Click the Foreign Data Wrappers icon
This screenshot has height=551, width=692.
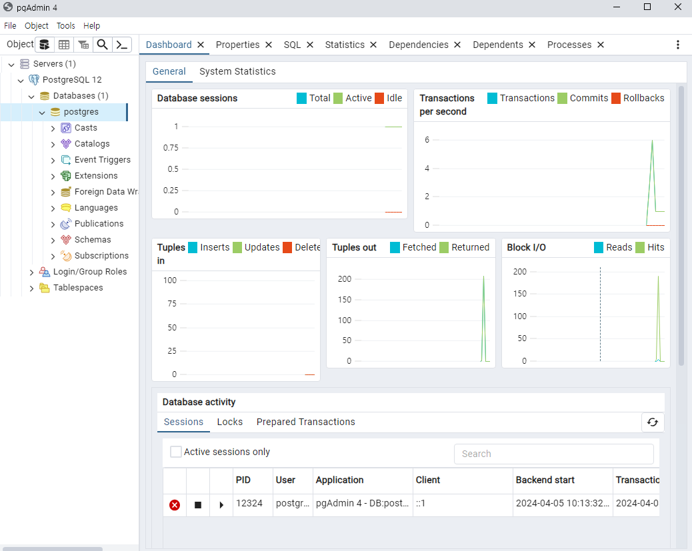(66, 192)
